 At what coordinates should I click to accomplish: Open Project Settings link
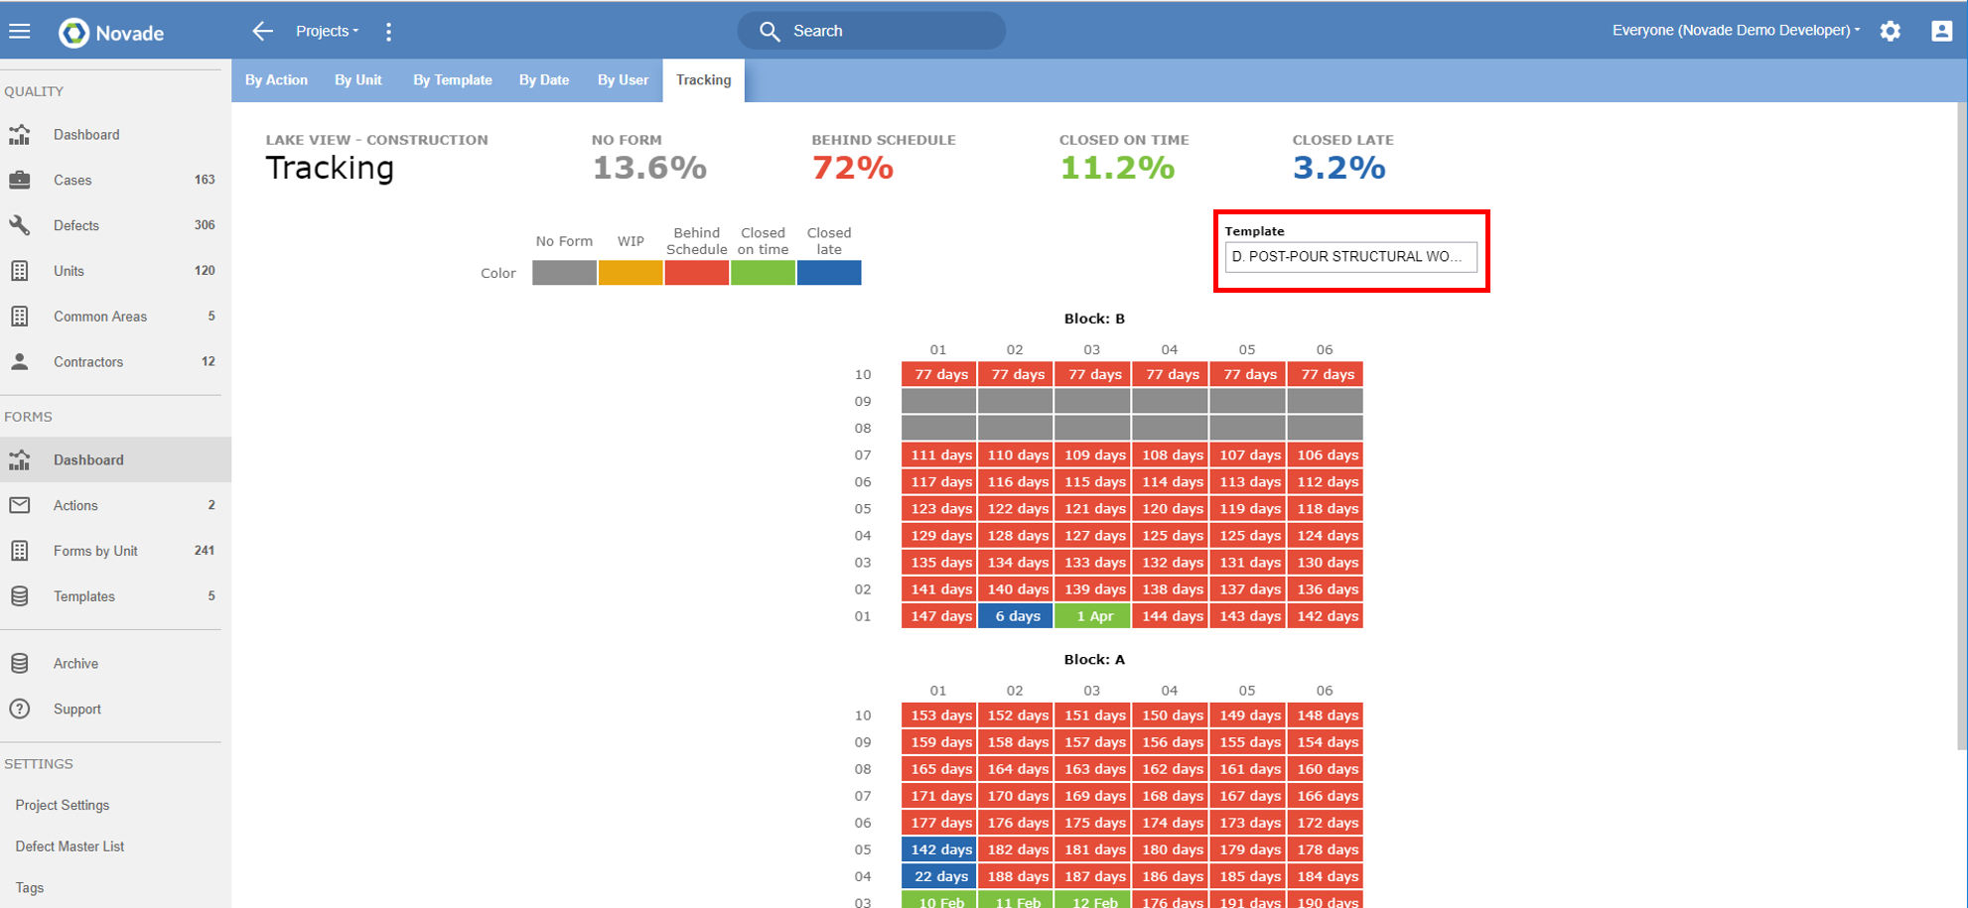[62, 805]
